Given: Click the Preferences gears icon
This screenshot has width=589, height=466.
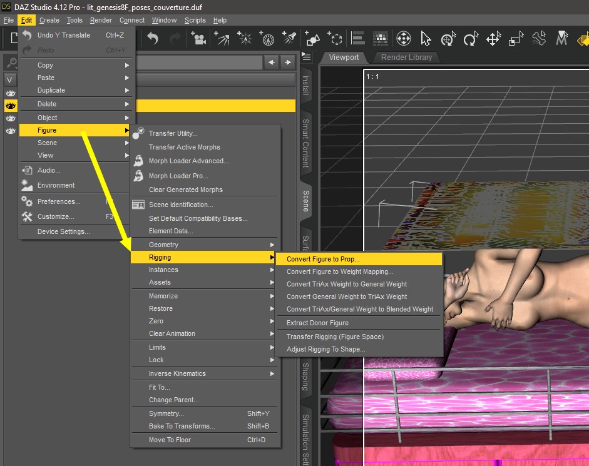Looking at the screenshot, I should 27,201.
